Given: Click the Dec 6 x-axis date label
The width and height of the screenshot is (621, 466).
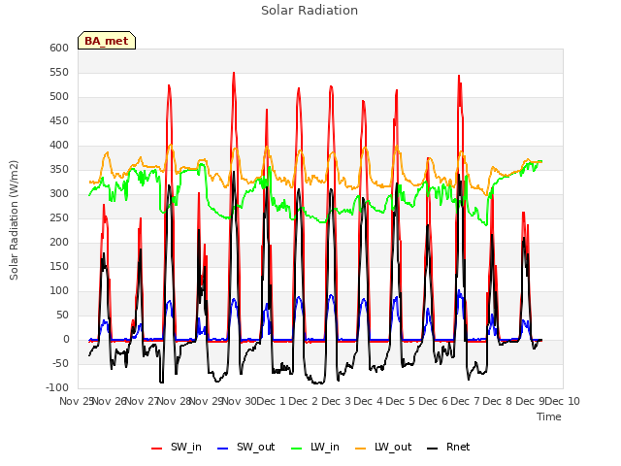Looking at the screenshot, I should (x=433, y=401).
